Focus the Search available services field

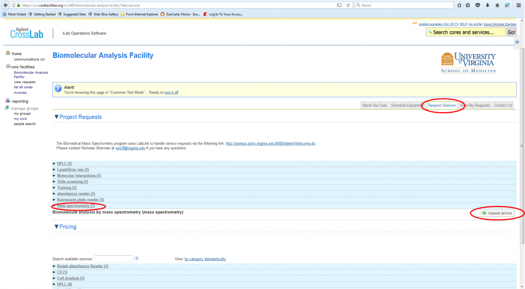113,258
